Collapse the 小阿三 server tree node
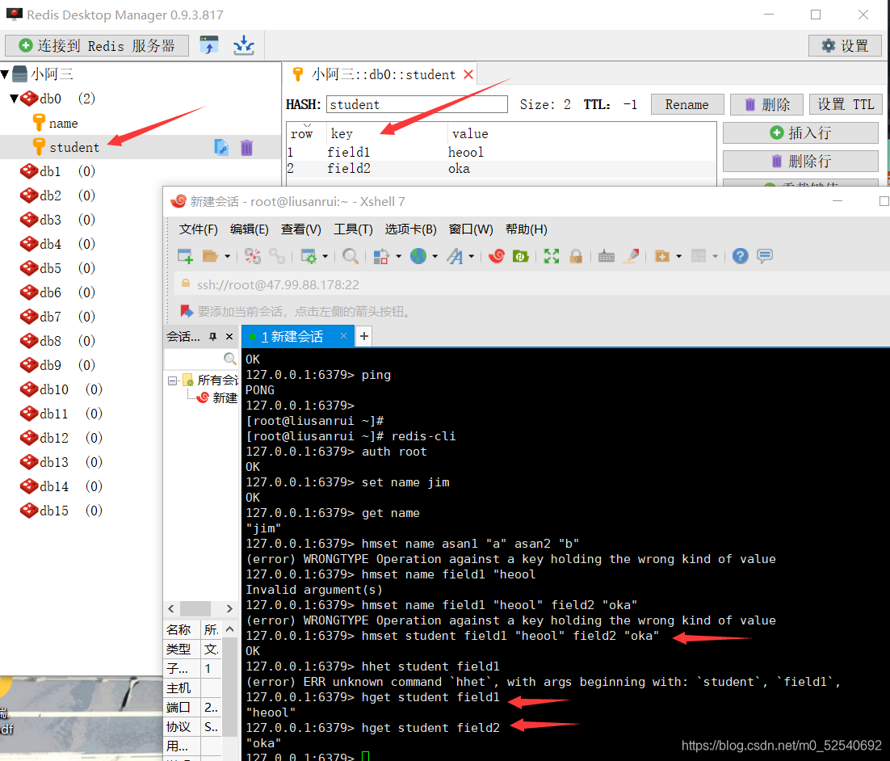The width and height of the screenshot is (890, 761). tap(5, 74)
